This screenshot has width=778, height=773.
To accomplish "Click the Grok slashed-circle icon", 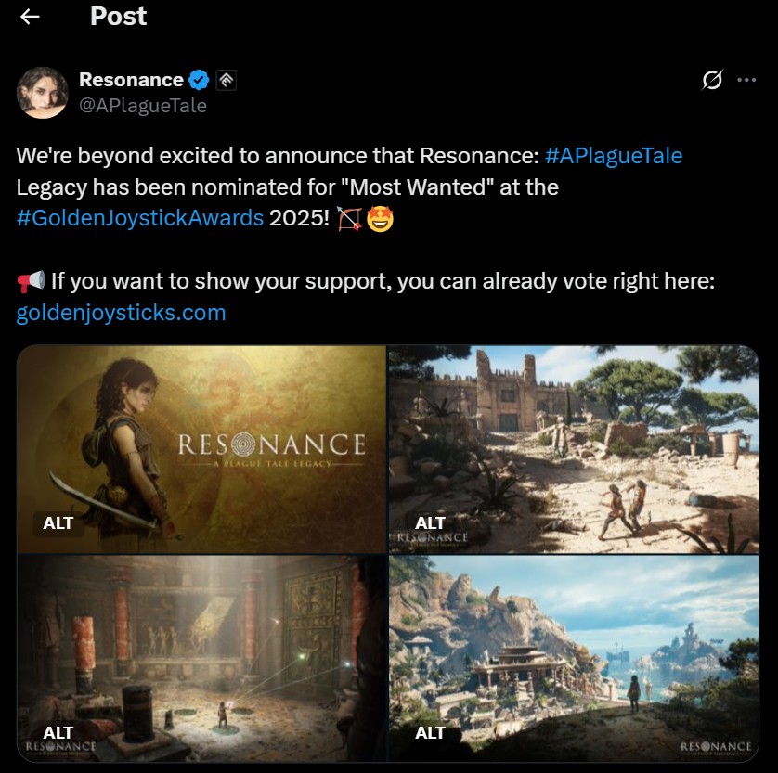I will 712,80.
